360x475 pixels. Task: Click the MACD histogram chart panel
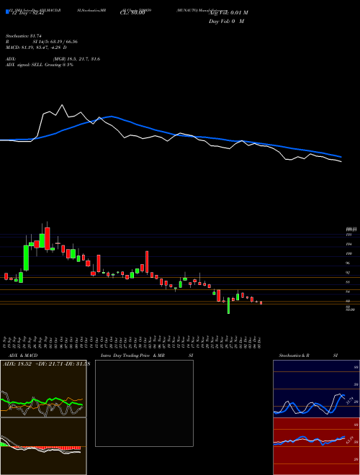43,446
